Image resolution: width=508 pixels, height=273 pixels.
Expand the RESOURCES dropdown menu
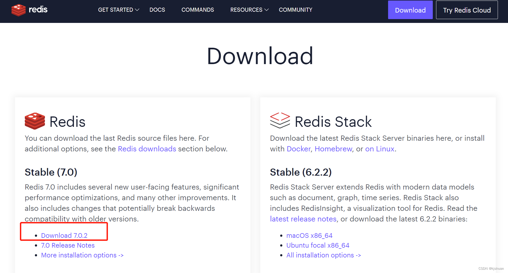coord(246,10)
